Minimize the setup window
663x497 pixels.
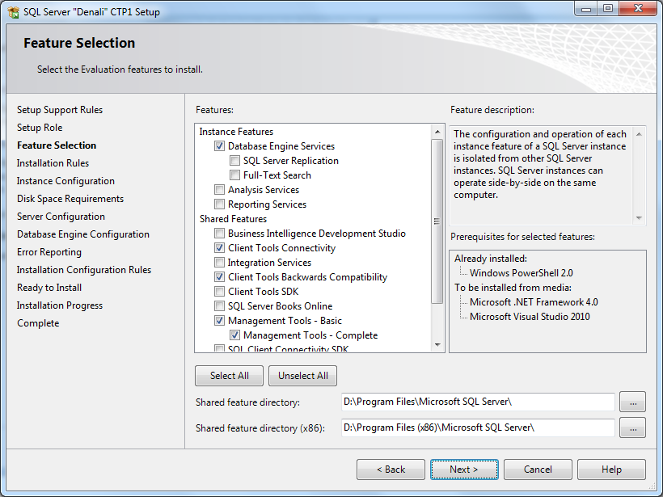pyautogui.click(x=586, y=8)
